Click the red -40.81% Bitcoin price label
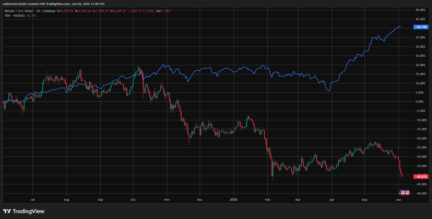 point(420,177)
